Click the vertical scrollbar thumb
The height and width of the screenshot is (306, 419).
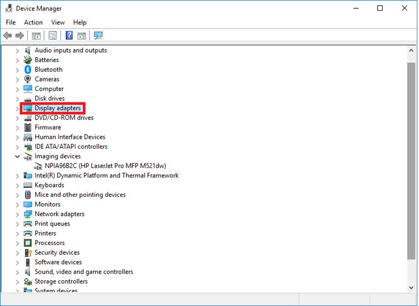(x=411, y=161)
